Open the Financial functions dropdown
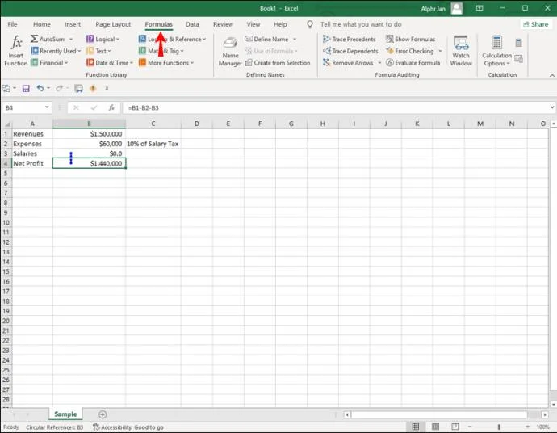 tap(49, 62)
